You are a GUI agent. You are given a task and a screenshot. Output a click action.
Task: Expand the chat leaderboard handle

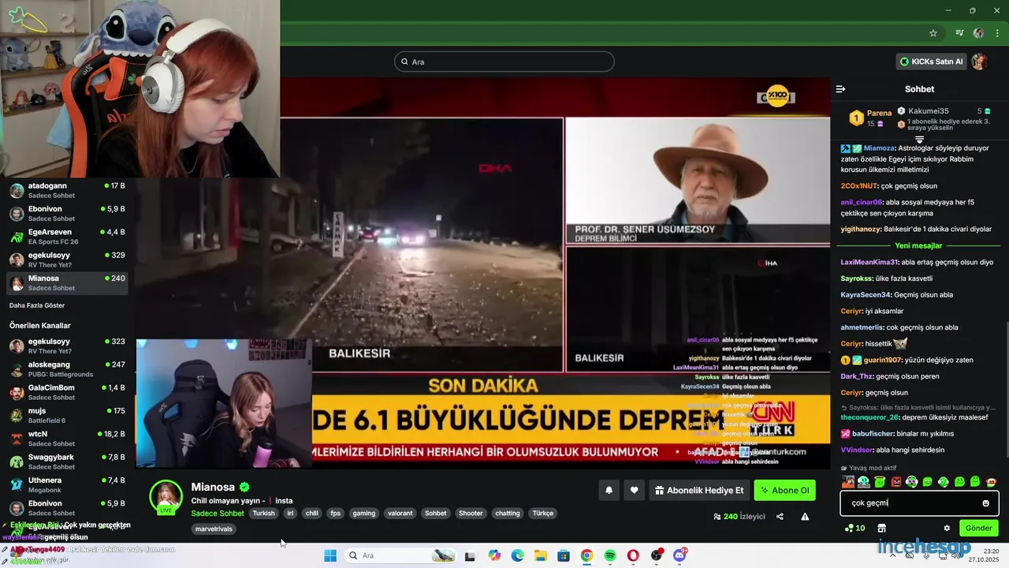coord(919,140)
